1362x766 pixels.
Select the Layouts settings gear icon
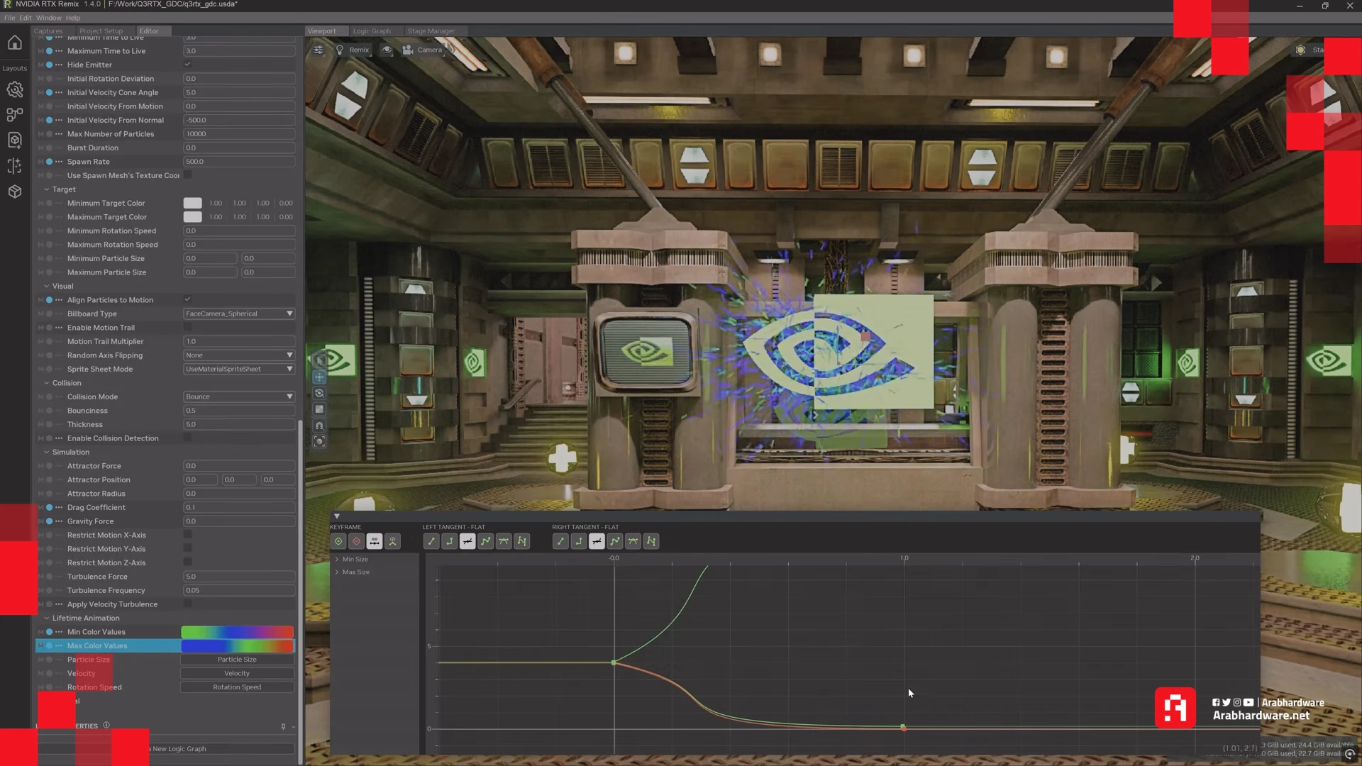click(14, 90)
